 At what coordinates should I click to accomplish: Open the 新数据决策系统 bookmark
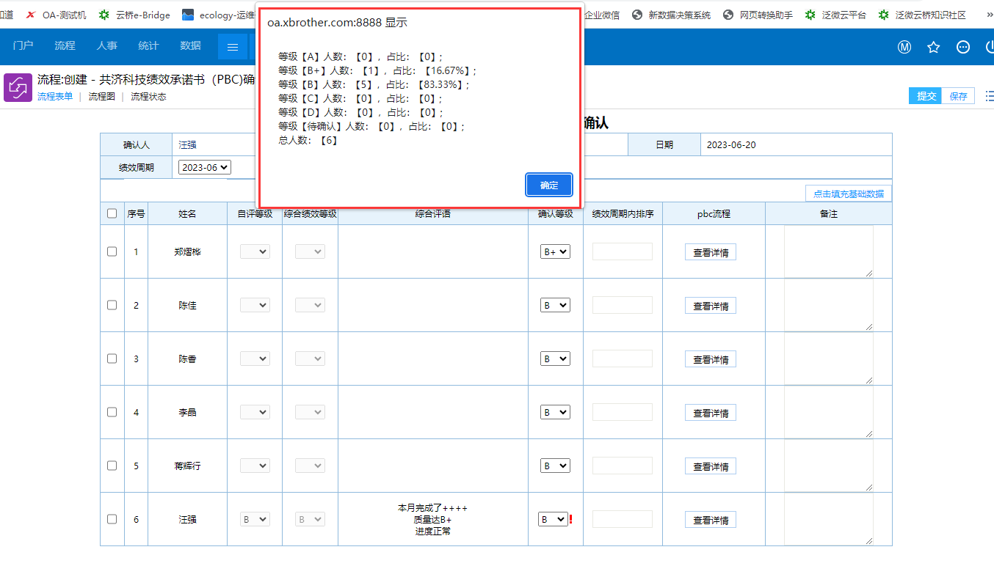[x=671, y=15]
